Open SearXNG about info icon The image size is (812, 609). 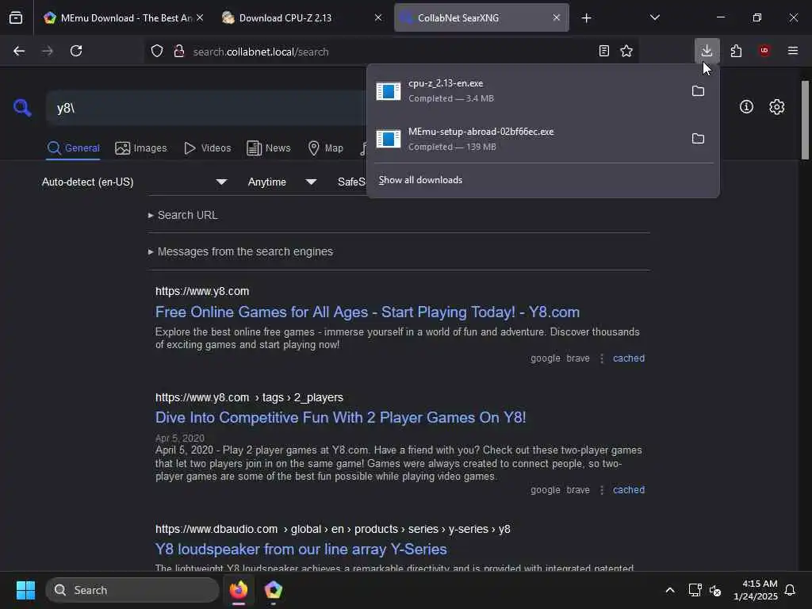[746, 107]
